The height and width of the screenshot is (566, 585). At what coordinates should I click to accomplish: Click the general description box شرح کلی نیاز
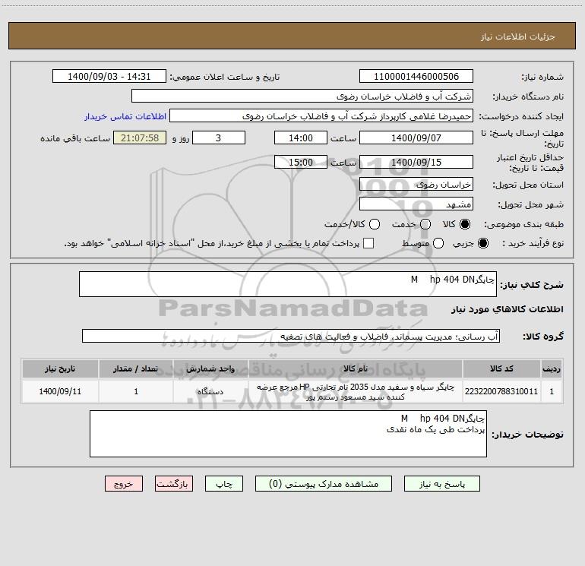click(288, 284)
